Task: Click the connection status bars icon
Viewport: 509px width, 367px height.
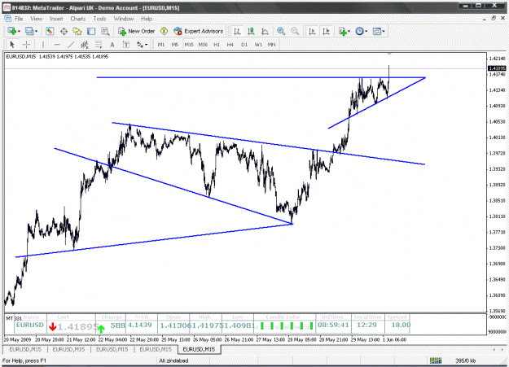Action: 436,360
